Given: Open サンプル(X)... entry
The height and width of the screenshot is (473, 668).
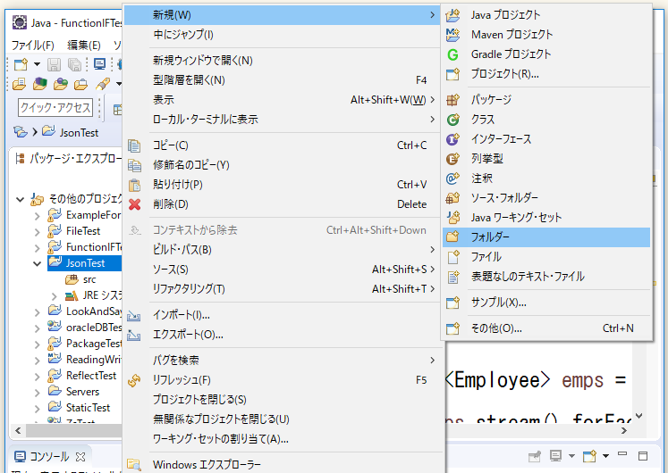Looking at the screenshot, I should pos(546,303).
